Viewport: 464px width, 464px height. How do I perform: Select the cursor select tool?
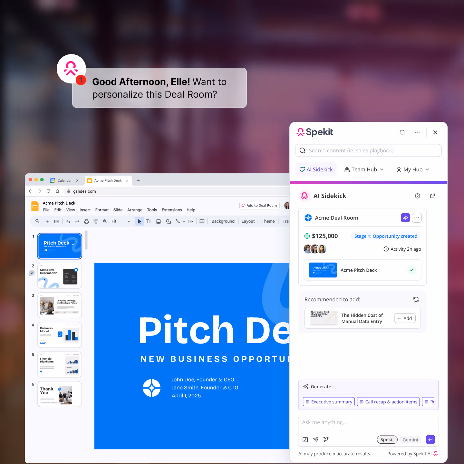tap(140, 221)
